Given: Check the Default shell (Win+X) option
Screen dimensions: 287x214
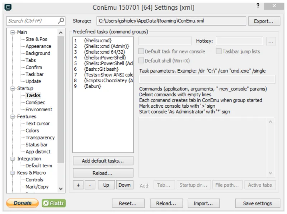Looking at the screenshot, I should click(141, 60).
